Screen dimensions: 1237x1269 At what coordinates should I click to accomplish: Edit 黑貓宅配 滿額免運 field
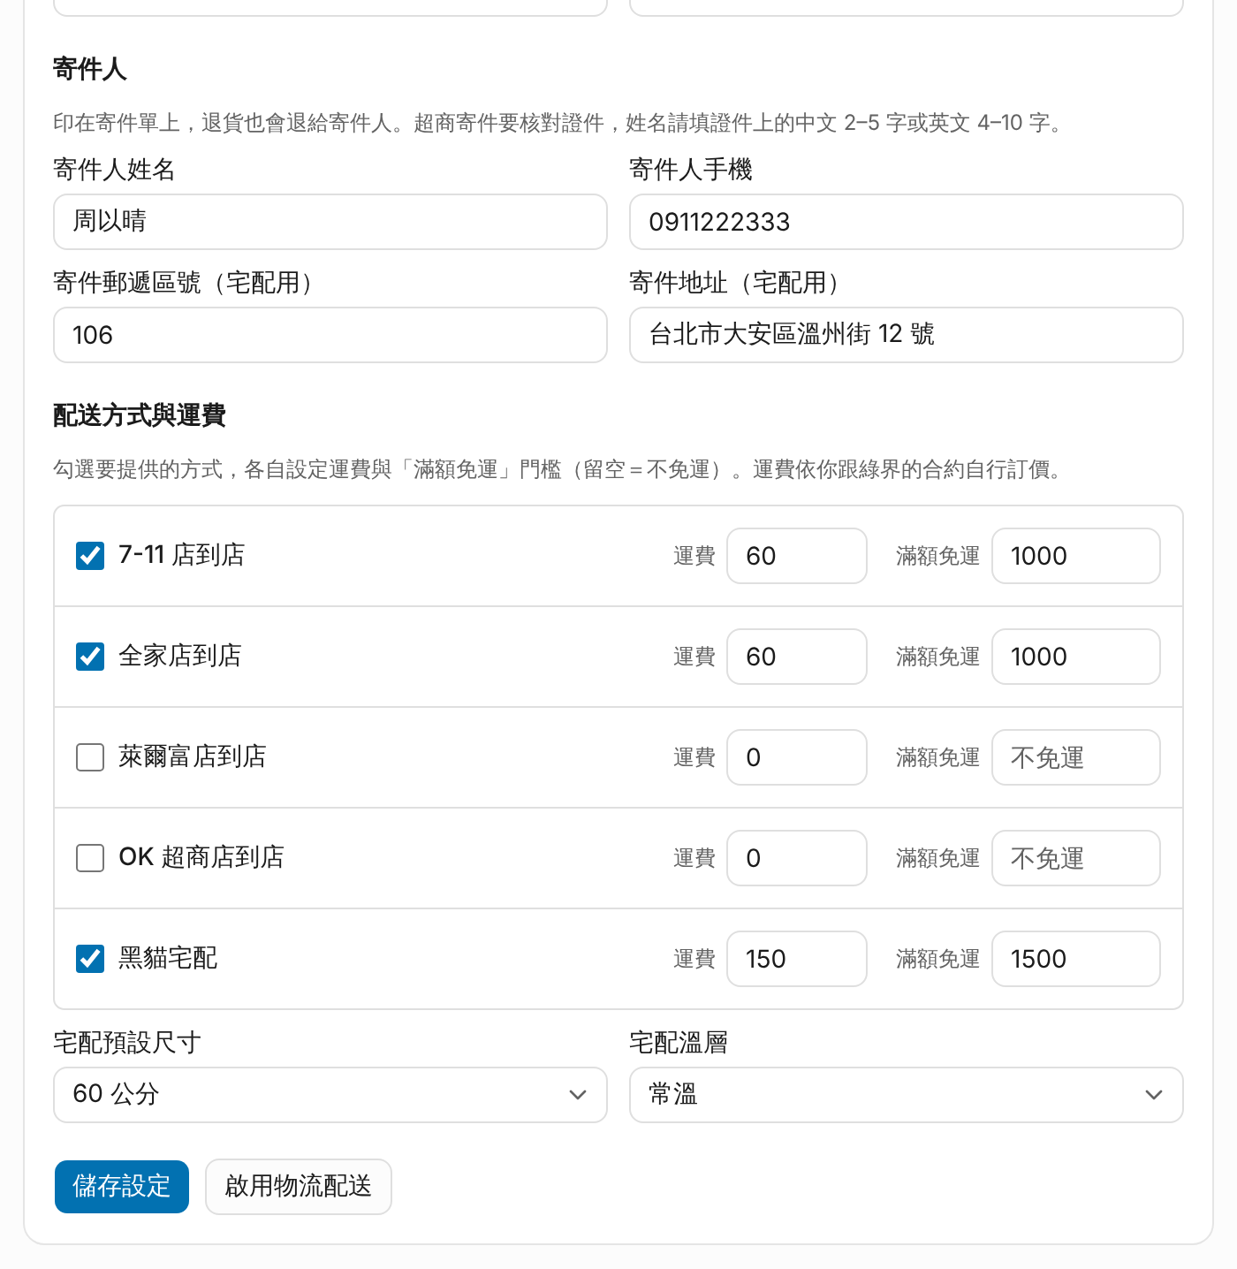[x=1076, y=959]
